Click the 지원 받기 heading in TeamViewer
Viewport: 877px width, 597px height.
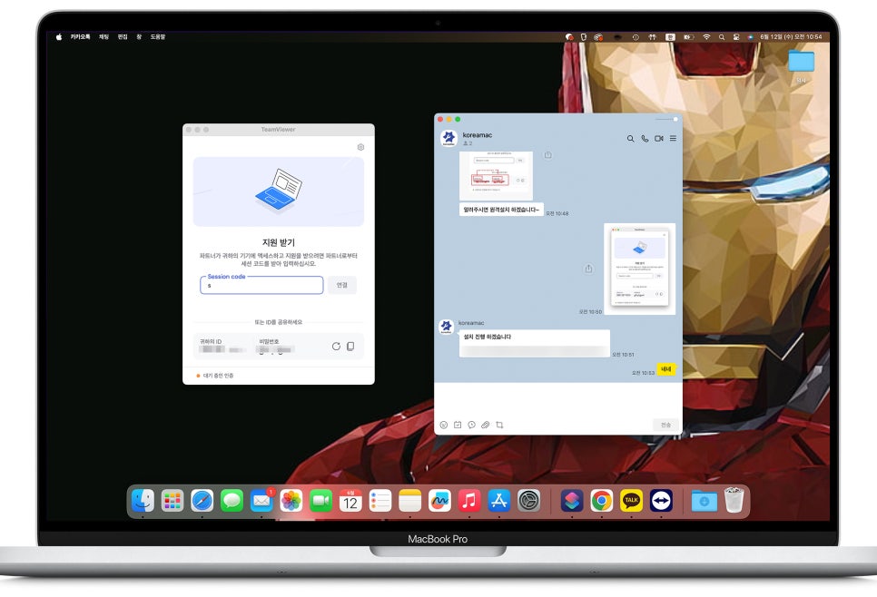pos(278,242)
